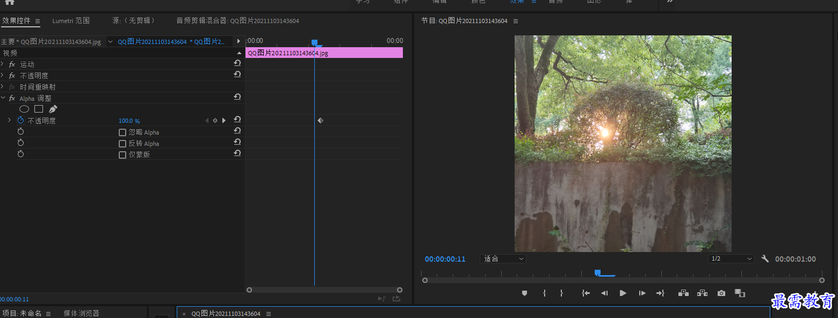Reset the top-level 不透明度 effect
The image size is (838, 318).
pos(237,75)
